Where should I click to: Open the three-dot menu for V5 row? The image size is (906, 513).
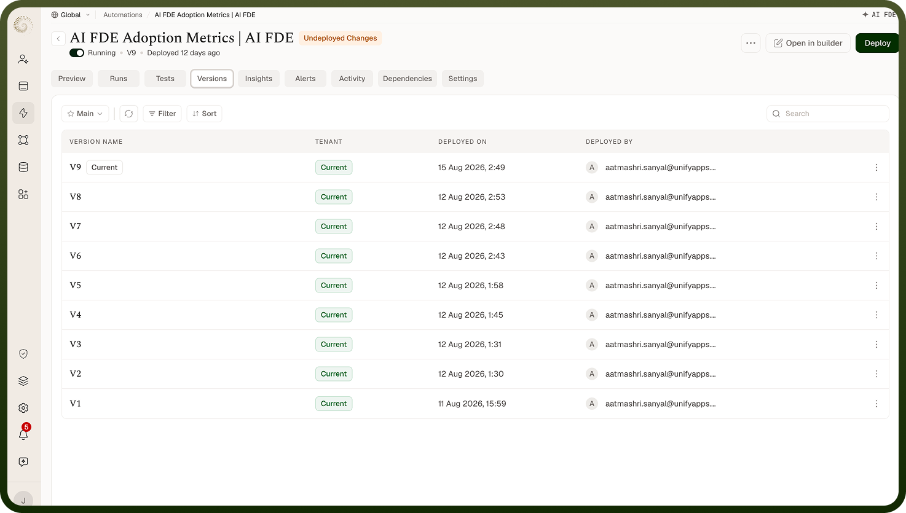click(x=876, y=286)
